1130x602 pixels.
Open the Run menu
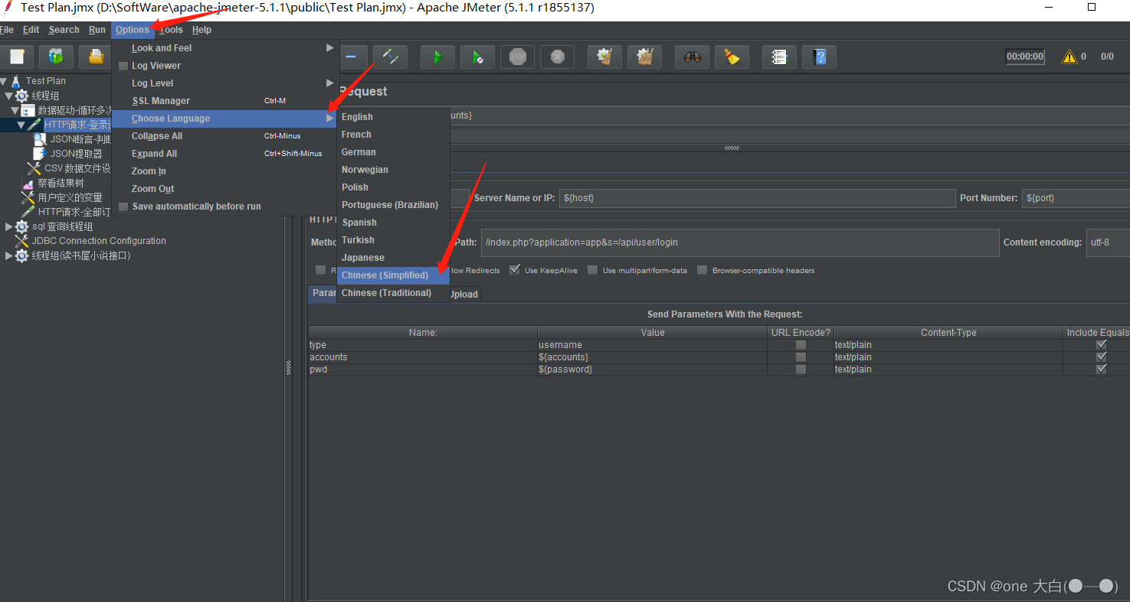[x=97, y=30]
